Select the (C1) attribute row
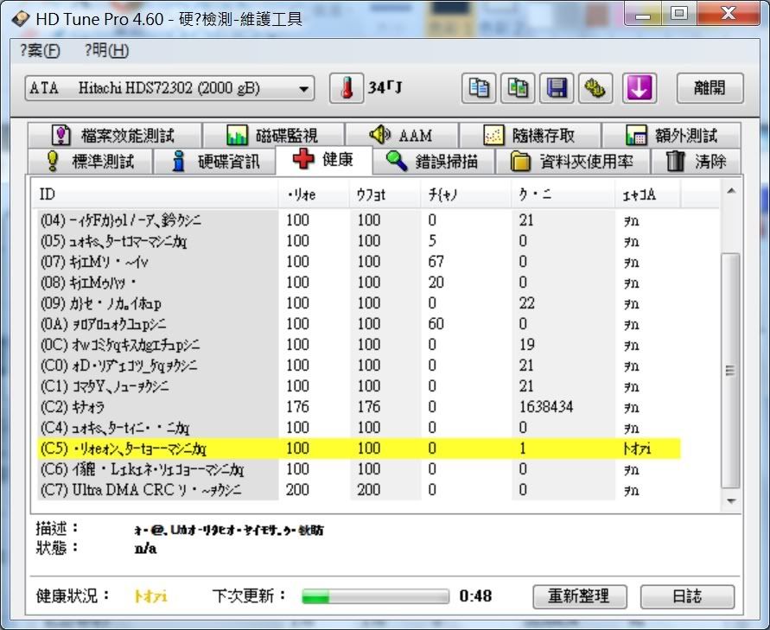Image resolution: width=770 pixels, height=630 pixels. coord(359,386)
